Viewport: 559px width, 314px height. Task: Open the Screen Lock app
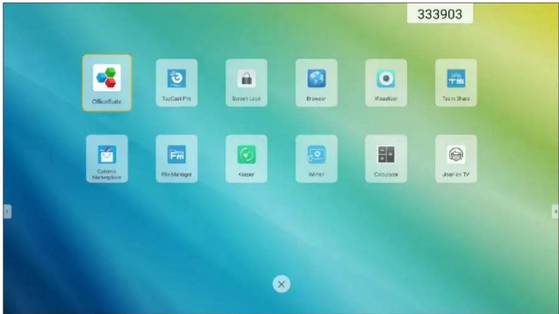tap(246, 83)
